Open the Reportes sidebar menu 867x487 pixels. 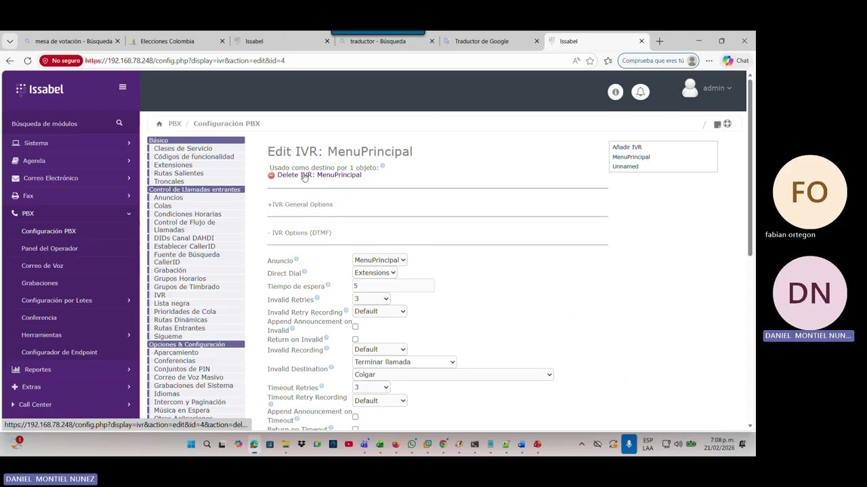pos(71,370)
